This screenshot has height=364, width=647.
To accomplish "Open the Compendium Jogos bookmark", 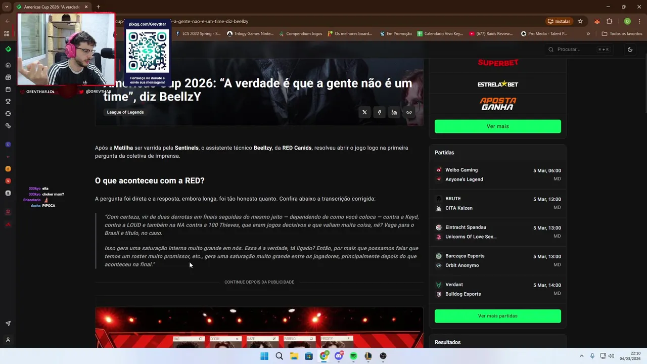I will click(301, 34).
